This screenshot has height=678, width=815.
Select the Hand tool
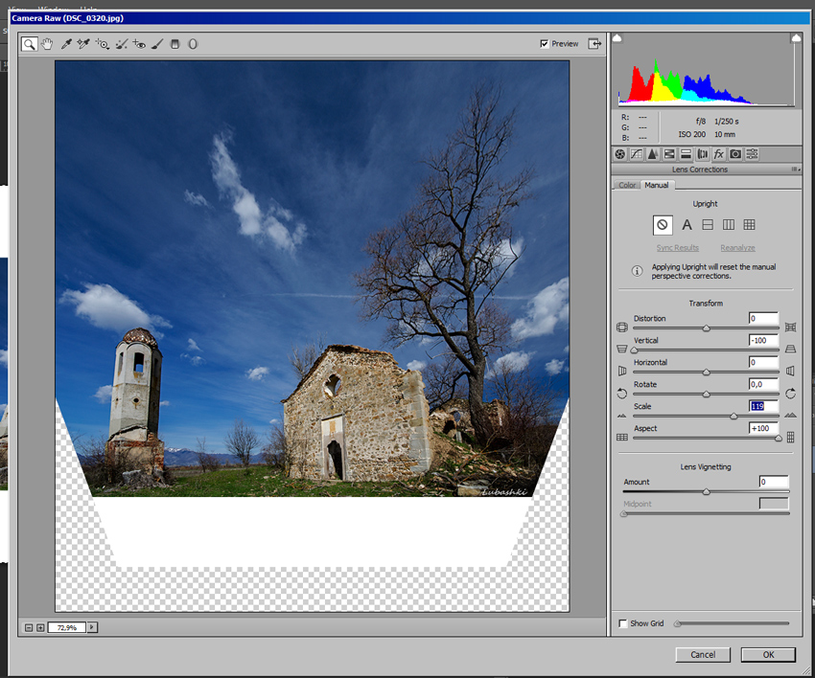[x=47, y=44]
